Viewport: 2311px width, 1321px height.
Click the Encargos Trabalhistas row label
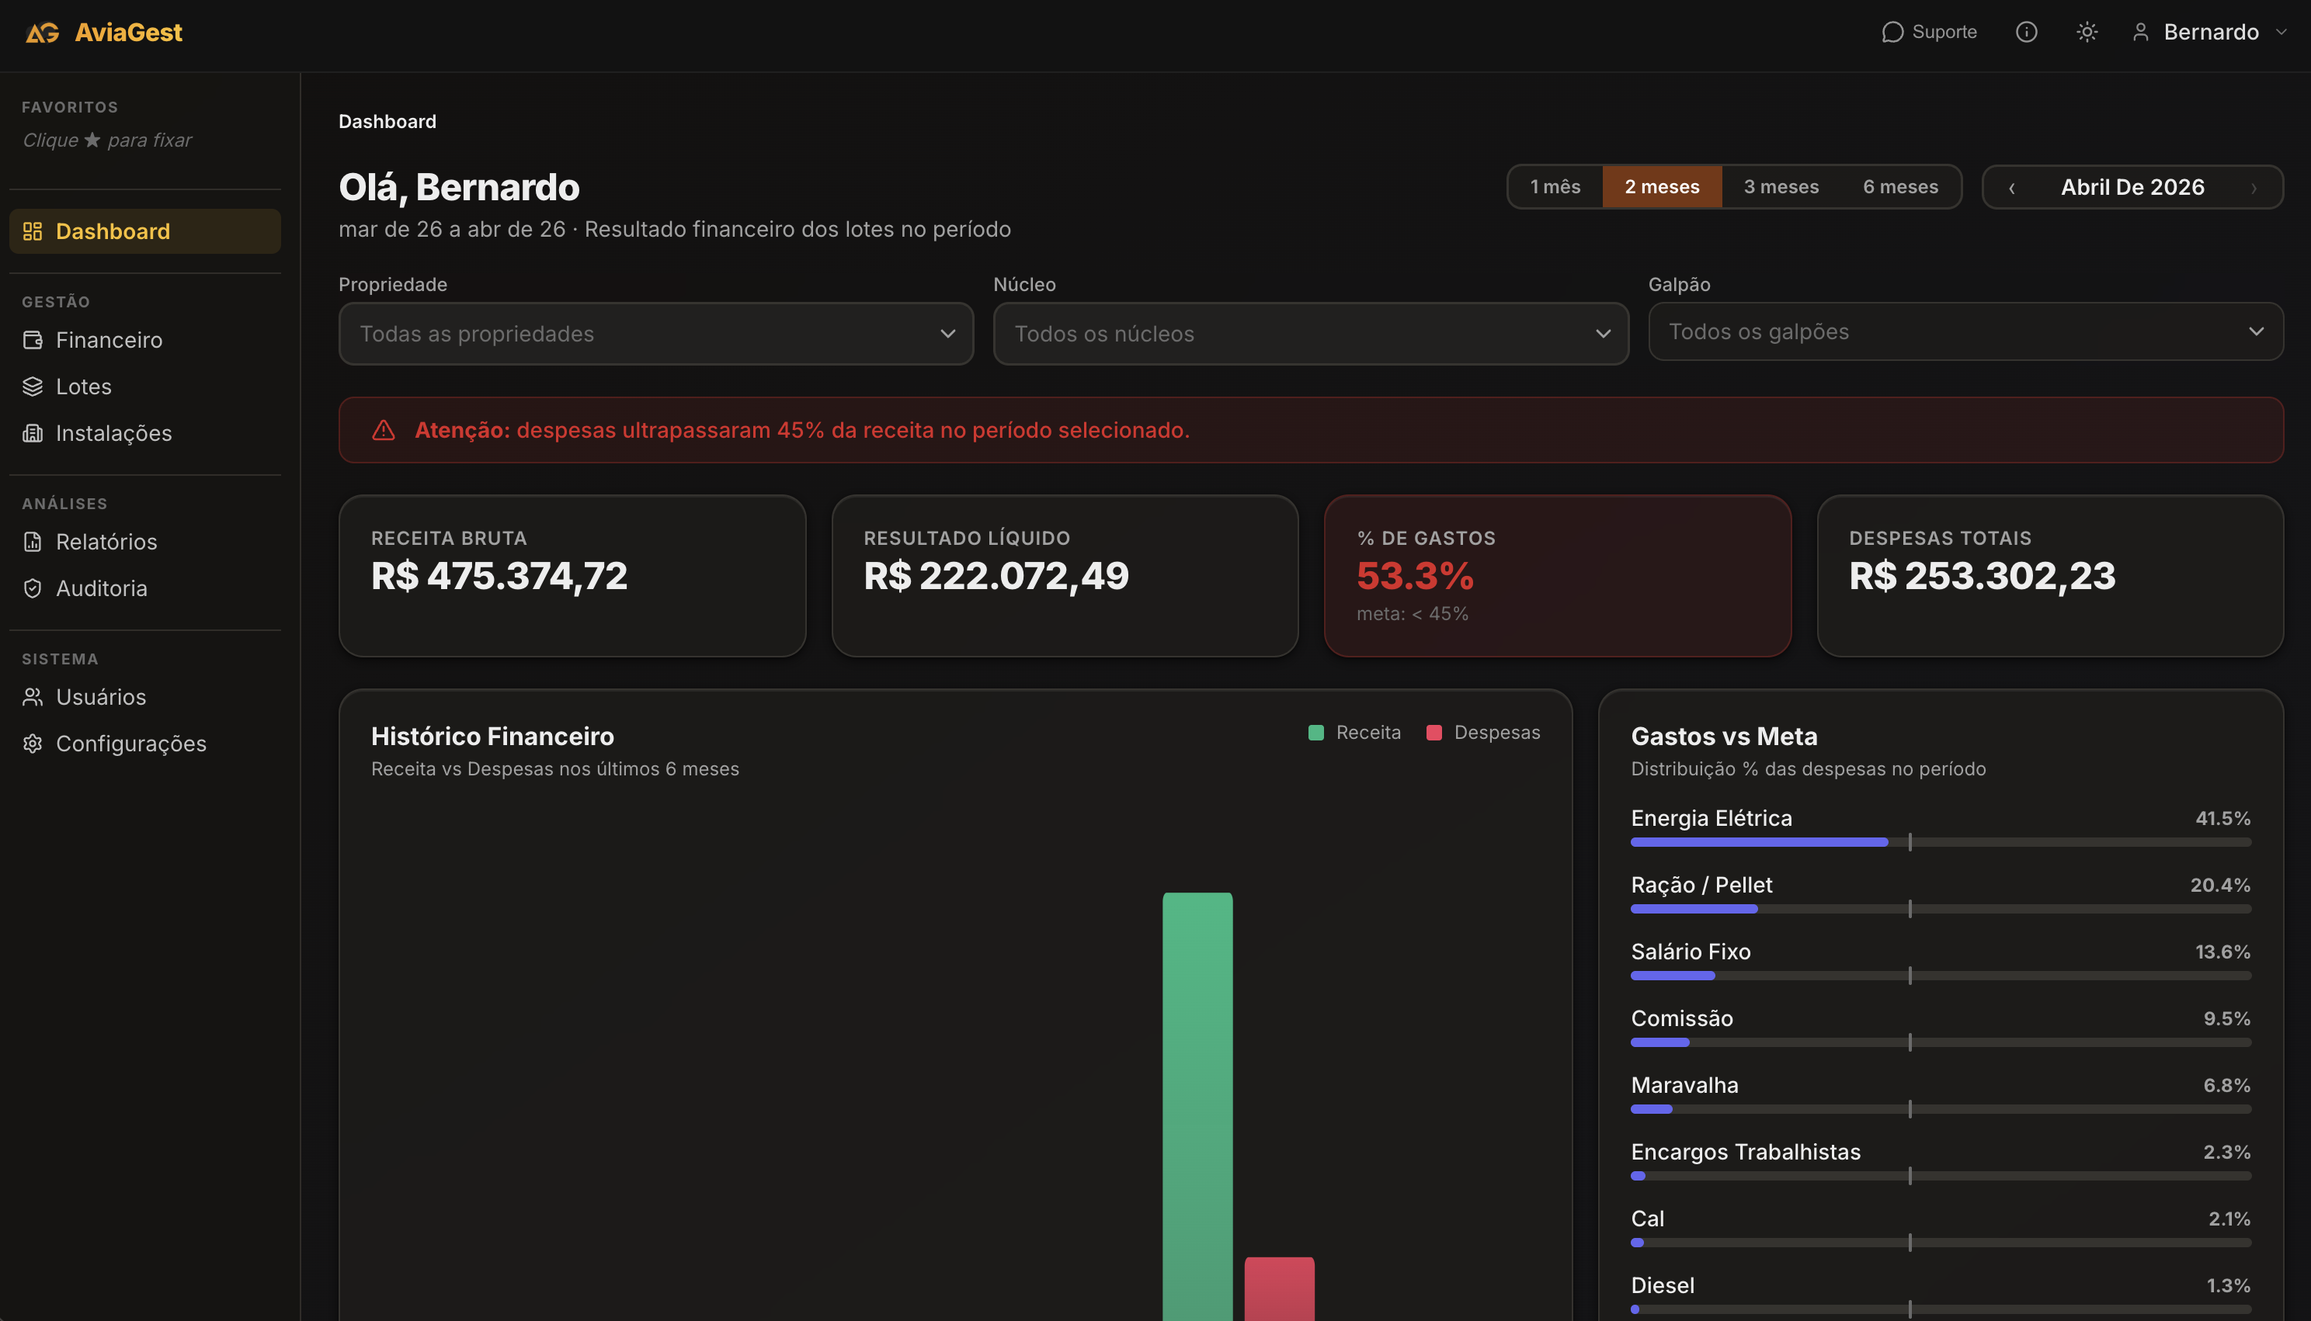coord(1746,1151)
